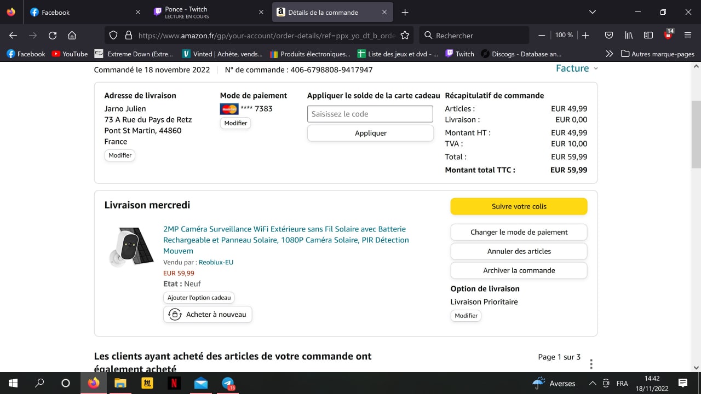Image resolution: width=701 pixels, height=394 pixels.
Task: Click the gift card code input field
Action: pos(370,114)
